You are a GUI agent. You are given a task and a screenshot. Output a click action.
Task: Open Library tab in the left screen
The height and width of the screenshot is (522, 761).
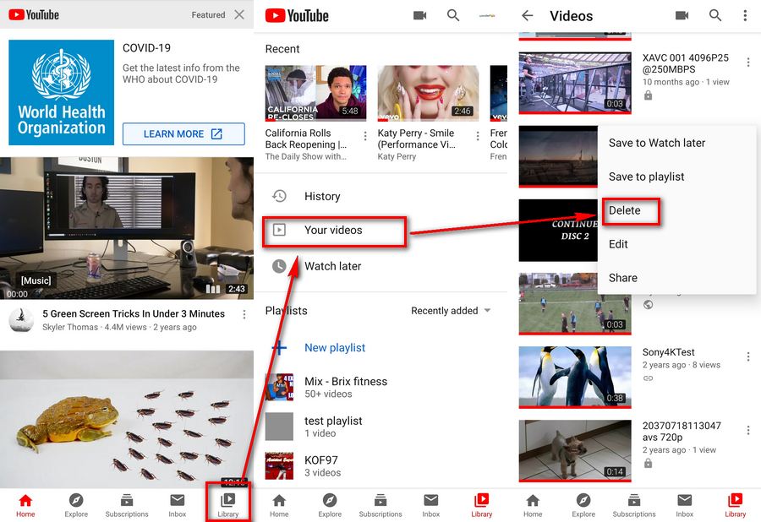coord(228,505)
